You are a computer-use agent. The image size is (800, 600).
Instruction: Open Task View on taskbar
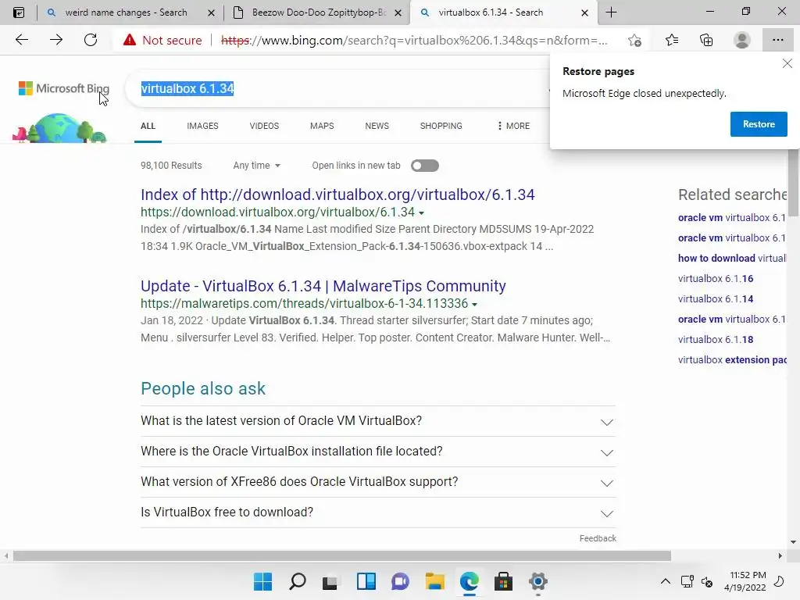pyautogui.click(x=330, y=581)
